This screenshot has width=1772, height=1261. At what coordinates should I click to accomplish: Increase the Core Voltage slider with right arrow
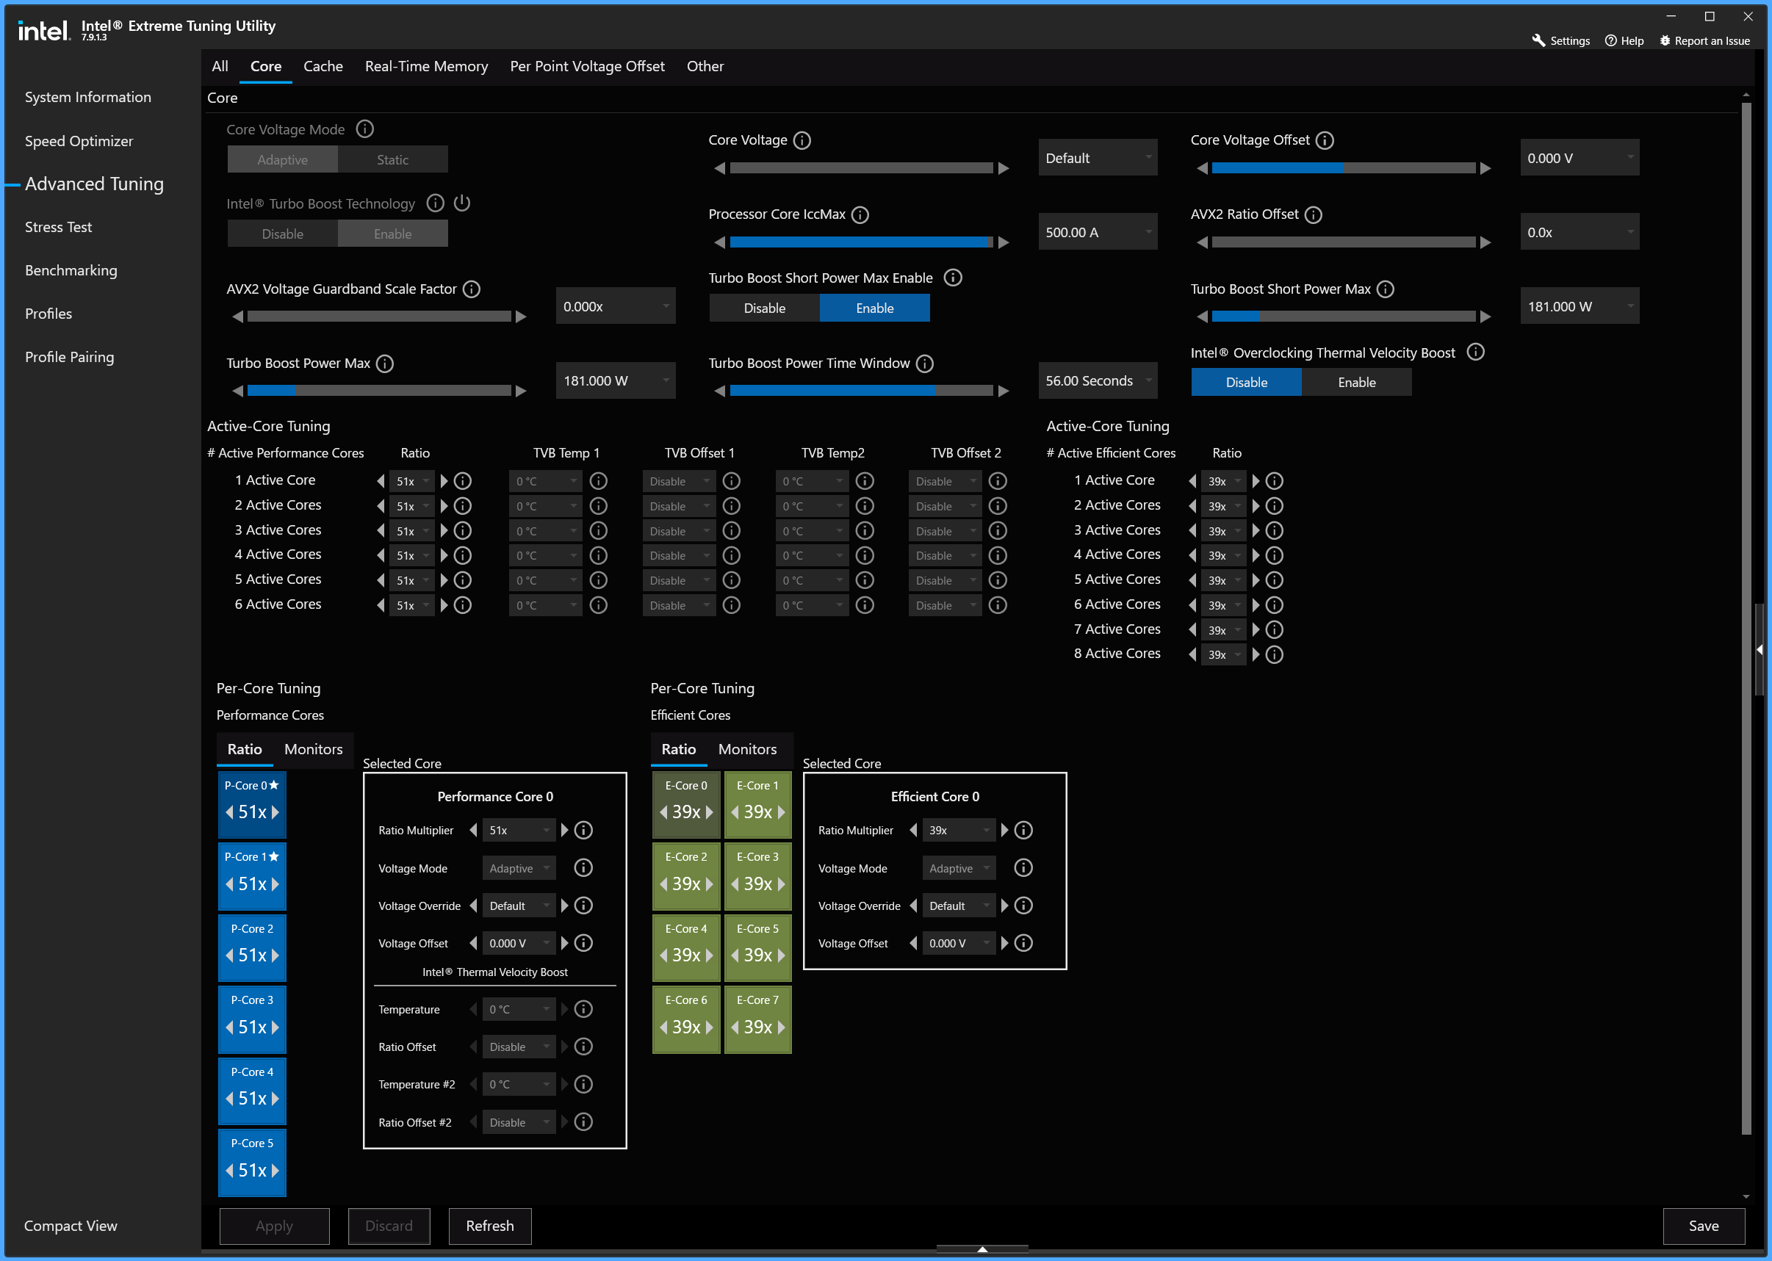(x=1004, y=168)
